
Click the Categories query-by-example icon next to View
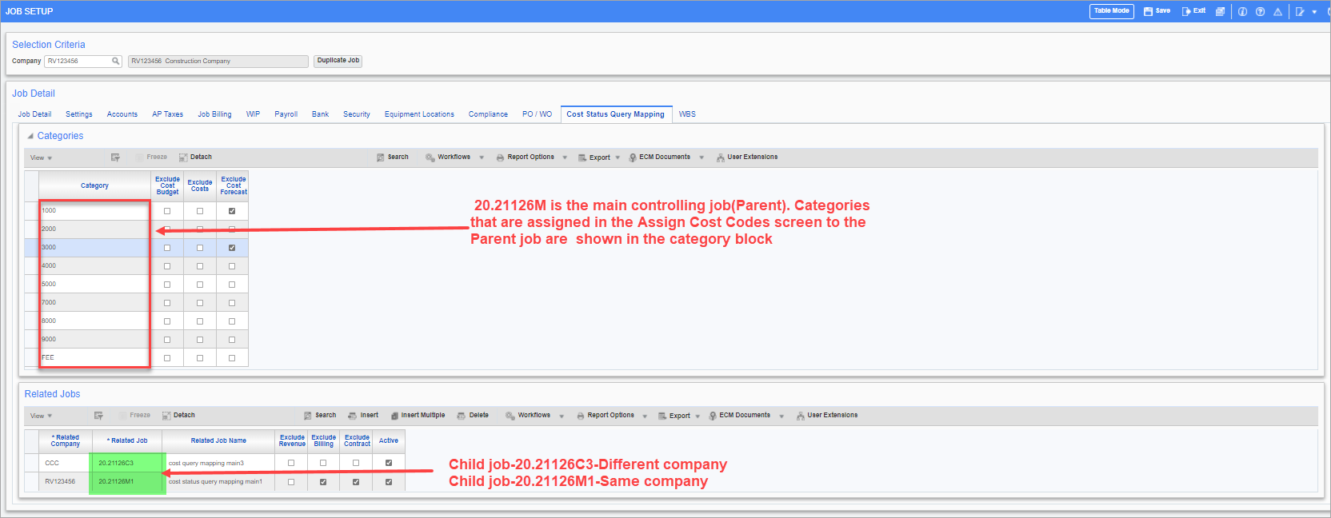click(x=115, y=157)
